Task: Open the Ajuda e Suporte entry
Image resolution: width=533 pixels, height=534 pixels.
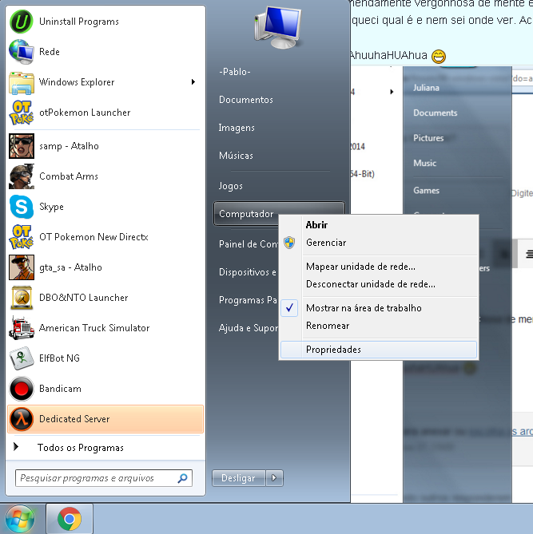Action: pos(249,327)
